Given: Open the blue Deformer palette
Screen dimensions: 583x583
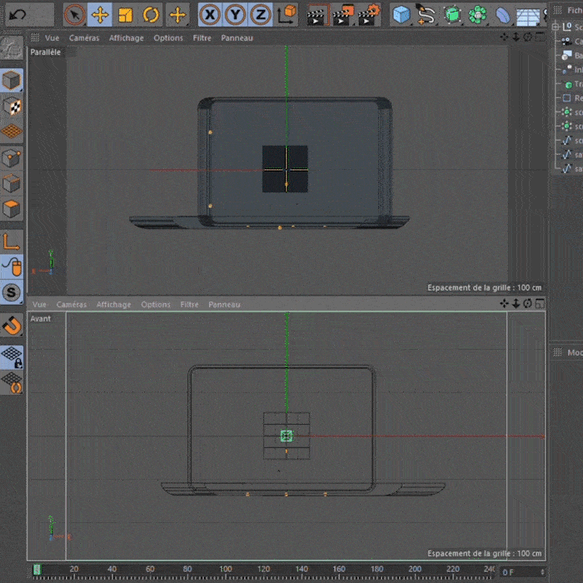Looking at the screenshot, I should click(x=503, y=15).
